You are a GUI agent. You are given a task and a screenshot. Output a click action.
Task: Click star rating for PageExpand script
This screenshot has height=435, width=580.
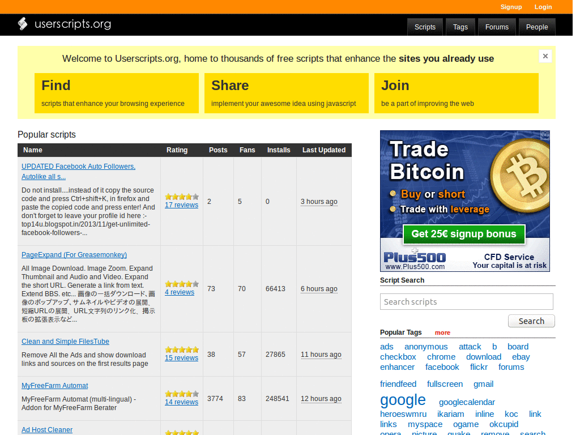click(x=182, y=284)
